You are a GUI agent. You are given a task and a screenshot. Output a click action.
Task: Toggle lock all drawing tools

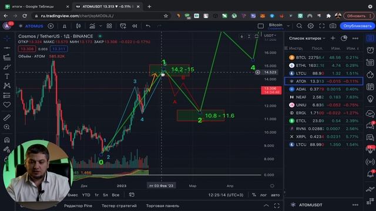(x=7, y=149)
